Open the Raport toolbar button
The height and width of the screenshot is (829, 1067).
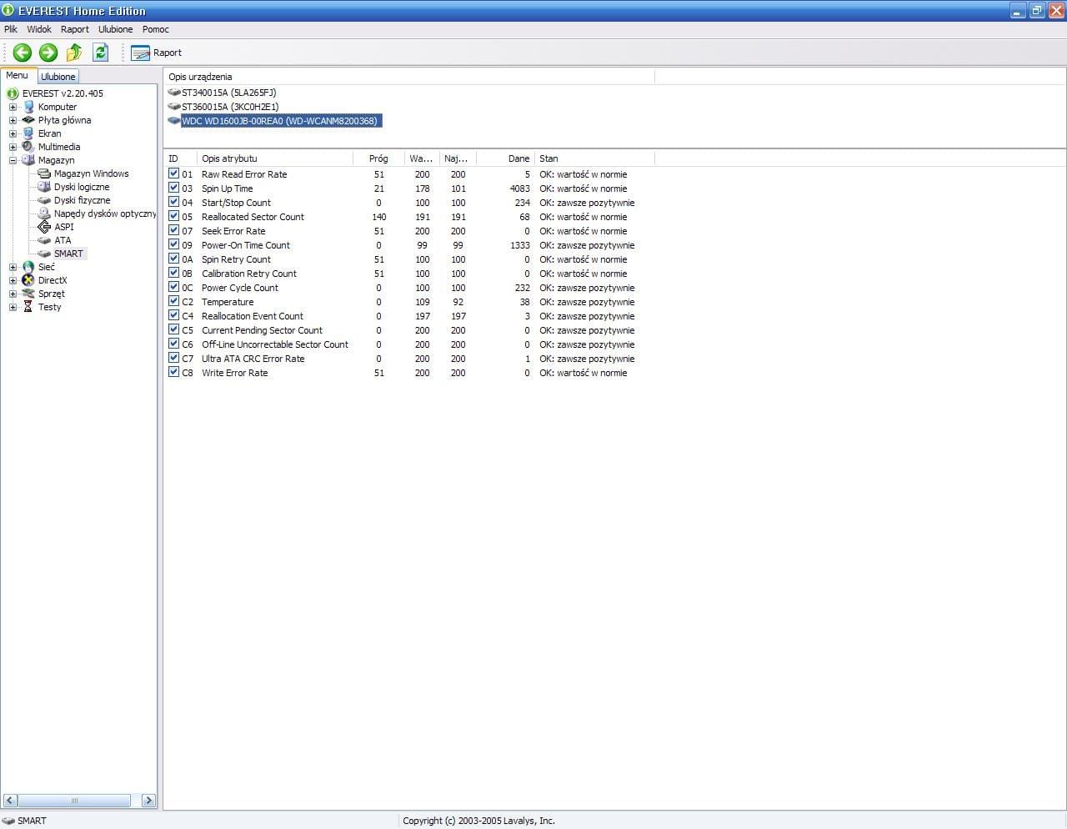pos(157,53)
